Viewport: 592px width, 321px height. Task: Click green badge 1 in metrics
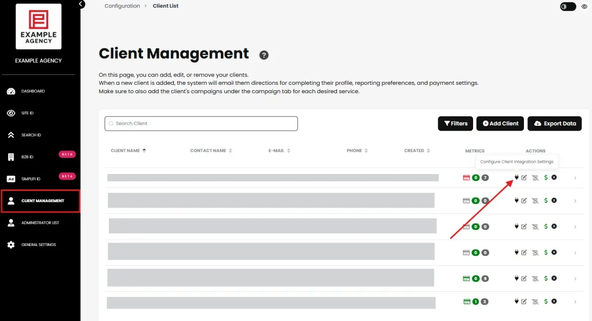pyautogui.click(x=476, y=302)
